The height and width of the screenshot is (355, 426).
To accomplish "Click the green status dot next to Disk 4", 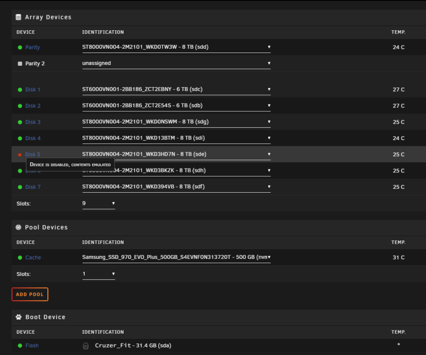I will point(20,138).
